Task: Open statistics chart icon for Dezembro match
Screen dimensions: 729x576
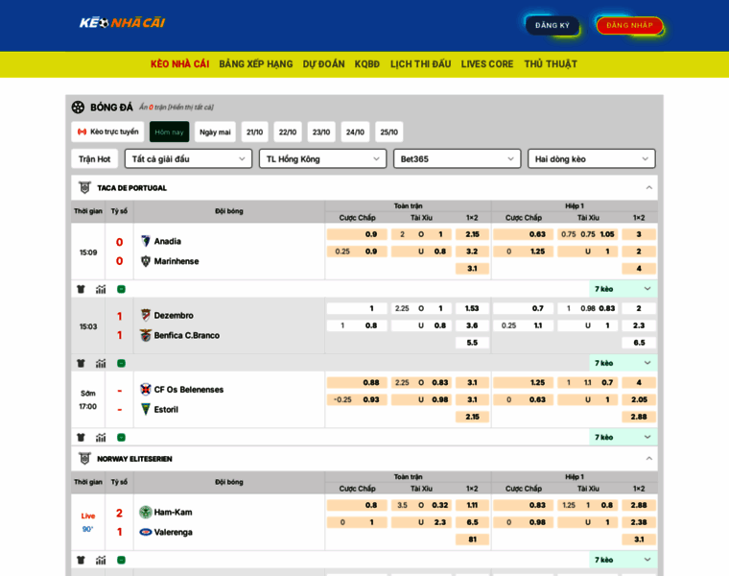Action: [101, 363]
